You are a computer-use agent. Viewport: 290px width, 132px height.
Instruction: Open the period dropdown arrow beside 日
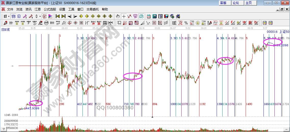click(x=9, y=16)
